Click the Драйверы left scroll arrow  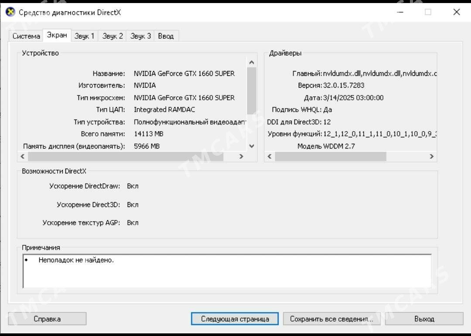(270, 156)
